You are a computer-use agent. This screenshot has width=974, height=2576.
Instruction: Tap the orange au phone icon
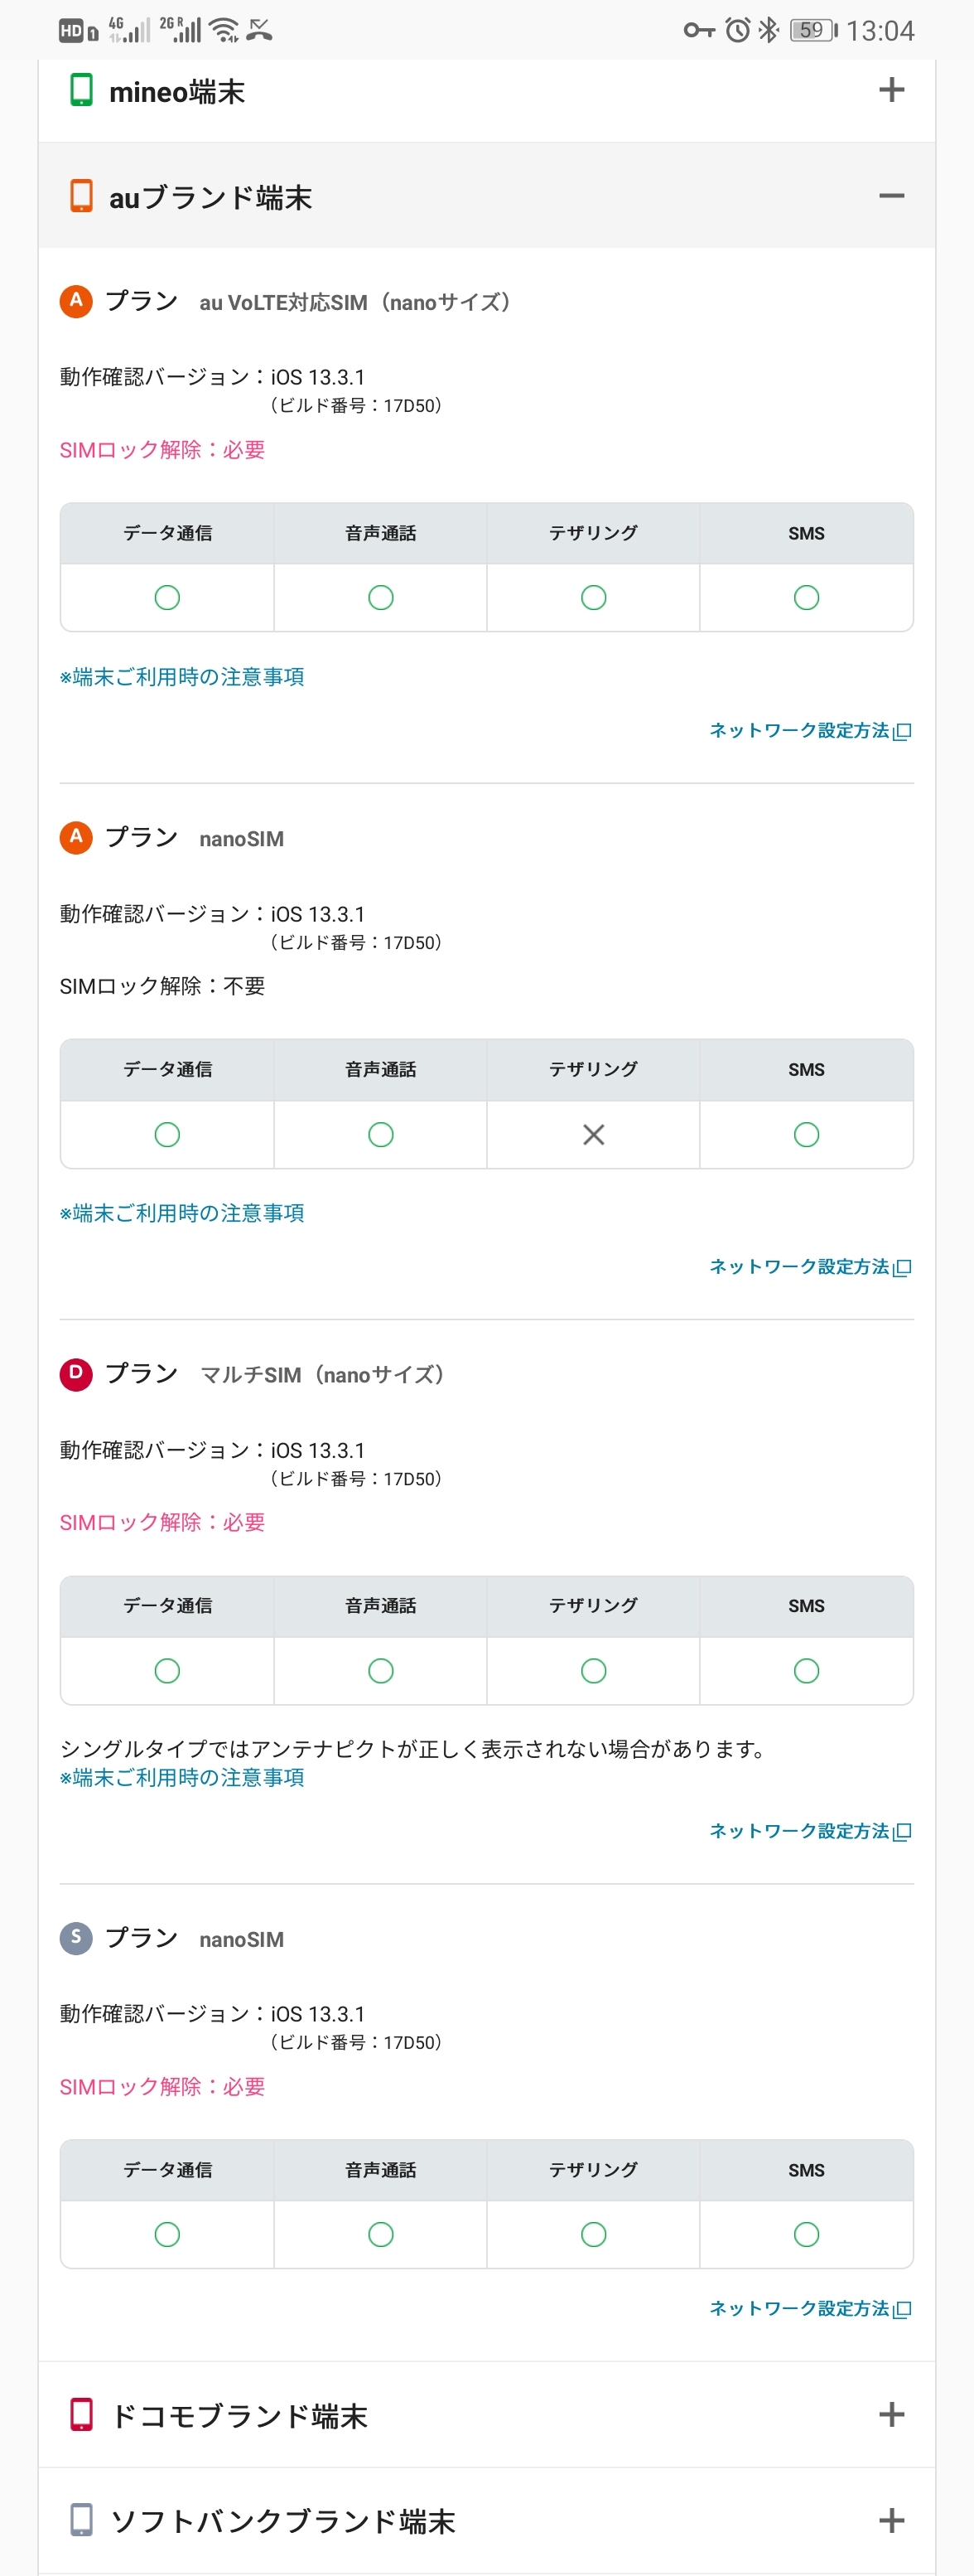81,196
